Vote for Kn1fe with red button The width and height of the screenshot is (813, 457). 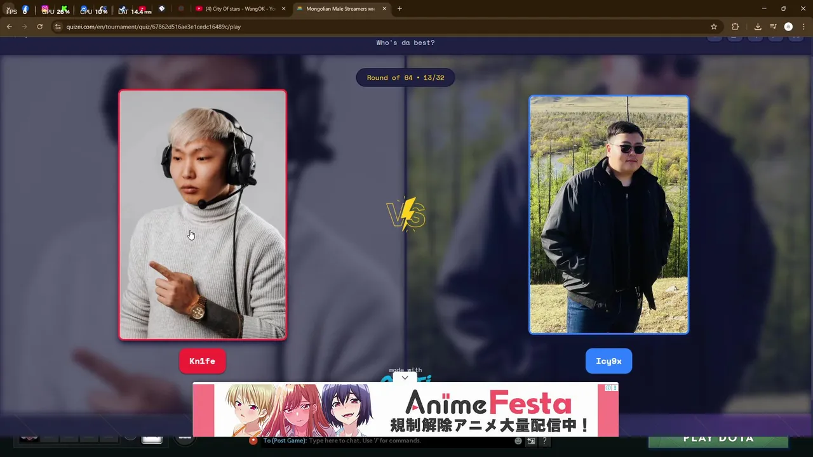coord(202,361)
